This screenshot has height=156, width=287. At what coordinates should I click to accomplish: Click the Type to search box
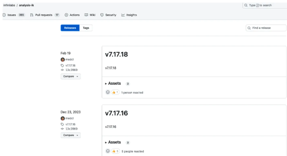click(x=264, y=5)
